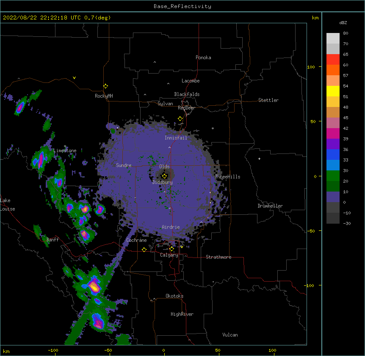Pick the magenta 39-42 dBZ legend swatch
The image size is (365, 356).
[x=333, y=133]
